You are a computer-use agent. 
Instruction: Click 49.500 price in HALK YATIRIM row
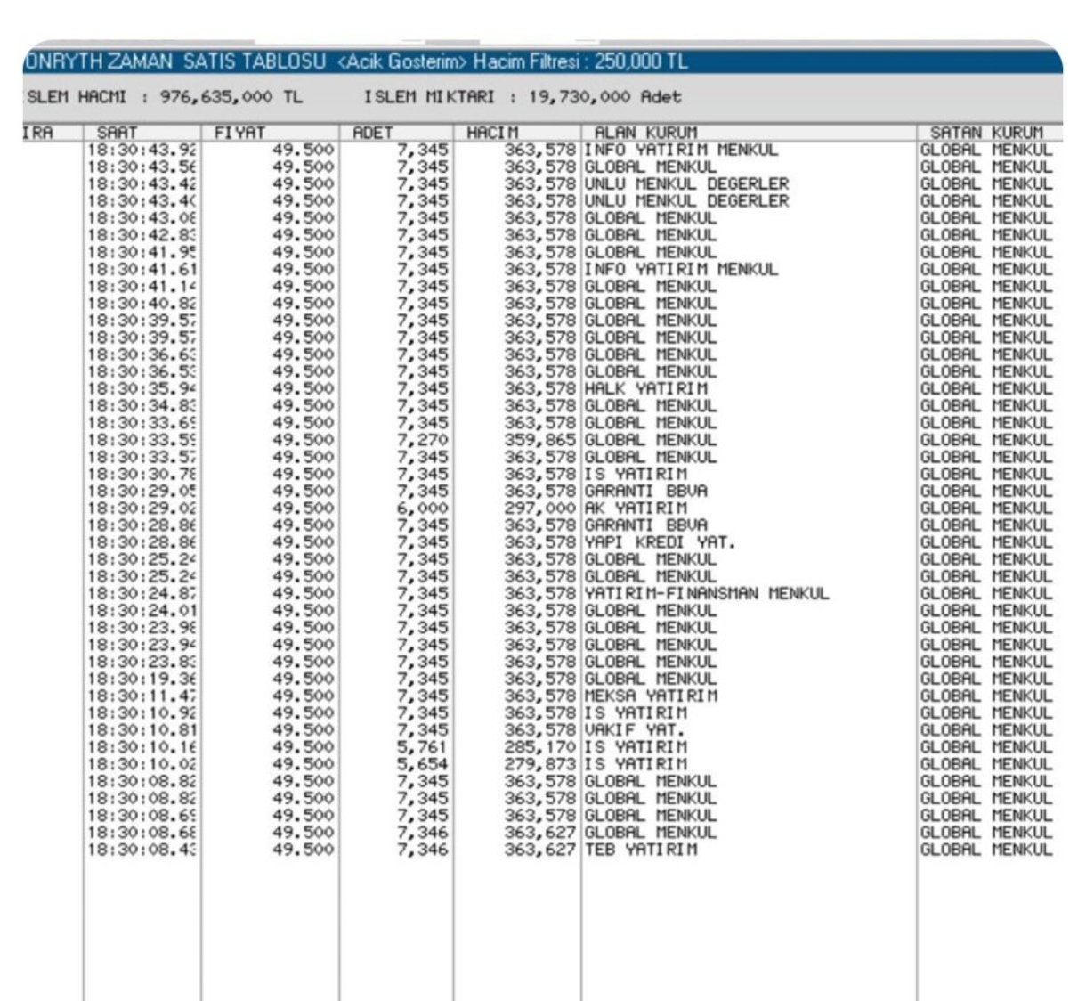point(304,388)
